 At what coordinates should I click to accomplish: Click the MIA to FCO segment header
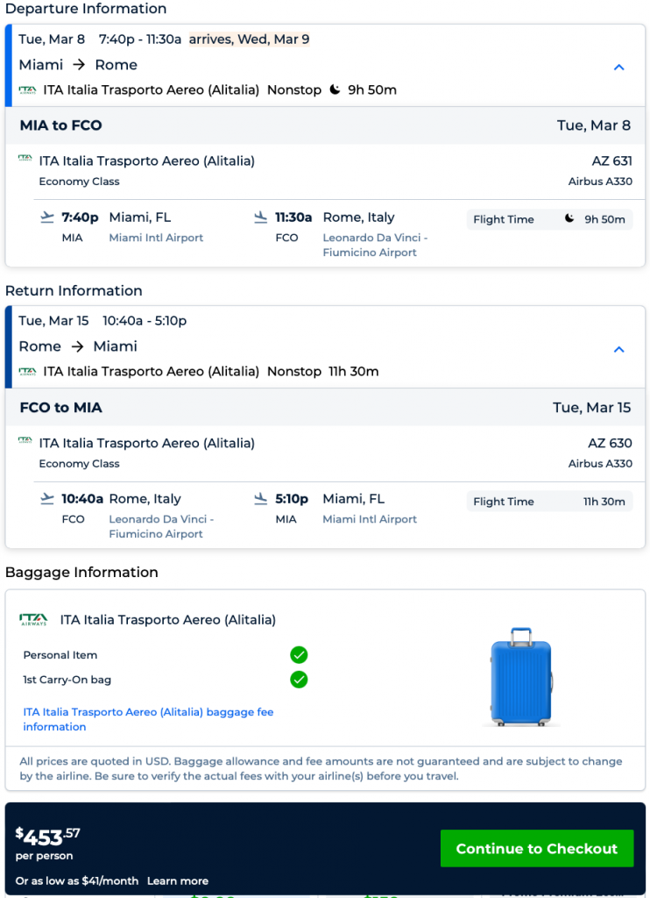pos(61,125)
